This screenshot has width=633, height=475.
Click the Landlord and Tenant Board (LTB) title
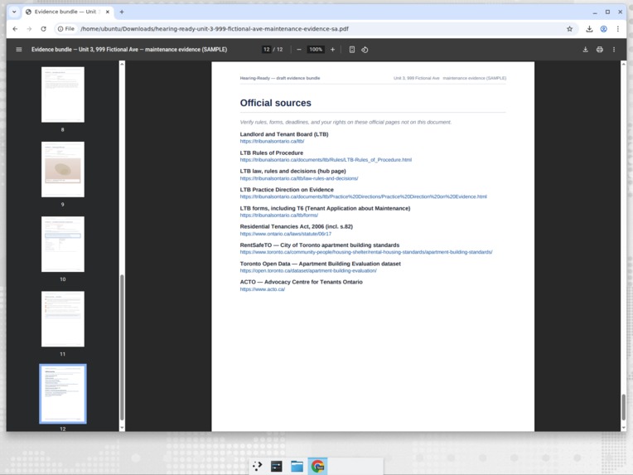(x=284, y=134)
